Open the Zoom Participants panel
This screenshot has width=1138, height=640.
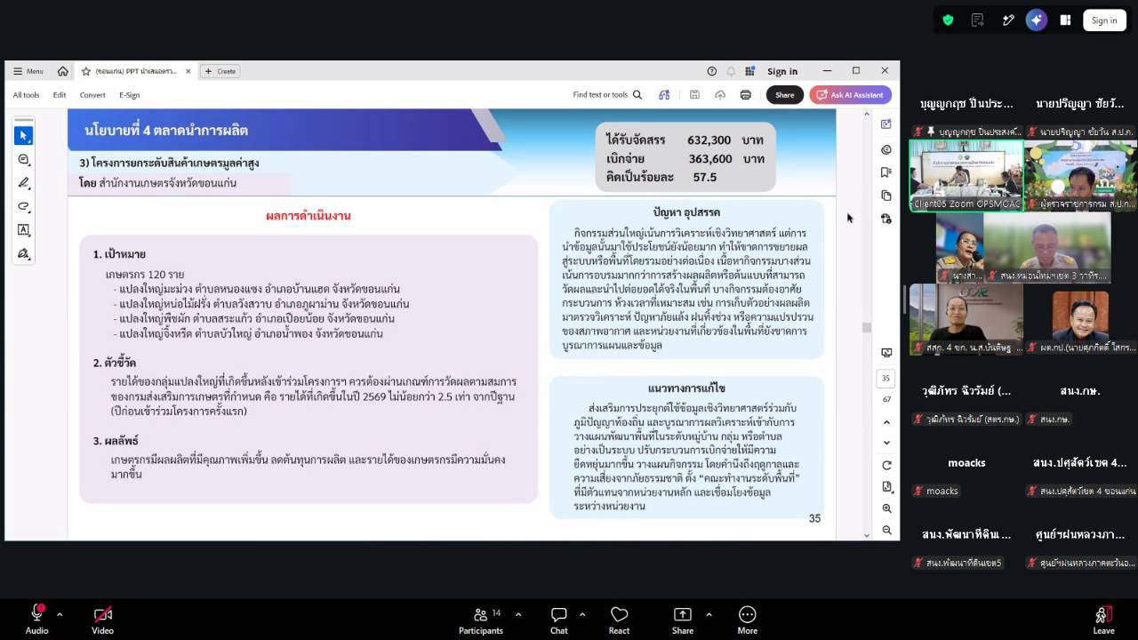coord(481,619)
